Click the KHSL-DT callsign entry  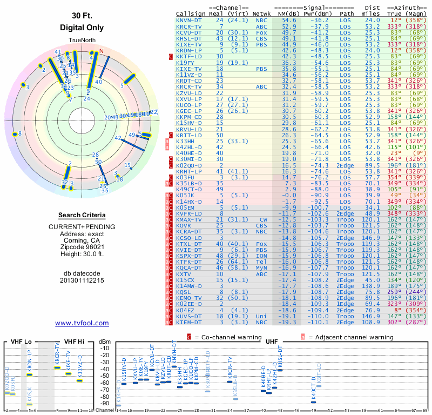(x=188, y=38)
